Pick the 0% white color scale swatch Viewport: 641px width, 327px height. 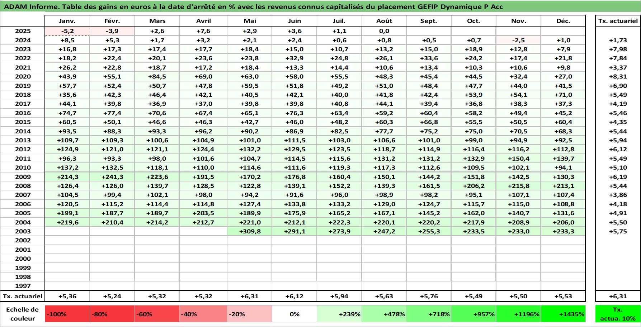294,314
